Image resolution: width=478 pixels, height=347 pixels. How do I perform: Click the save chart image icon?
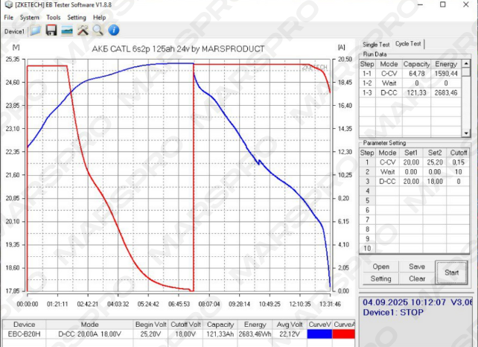click(67, 31)
